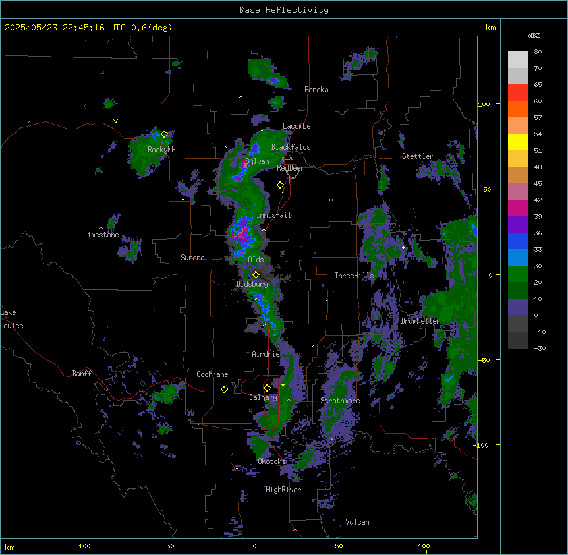568x555 pixels.
Task: Click the blue storm cell southwest of Ponoka
Action: [x=273, y=81]
